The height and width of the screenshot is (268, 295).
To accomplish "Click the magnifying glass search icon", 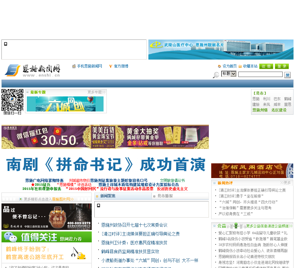I will (216, 75).
